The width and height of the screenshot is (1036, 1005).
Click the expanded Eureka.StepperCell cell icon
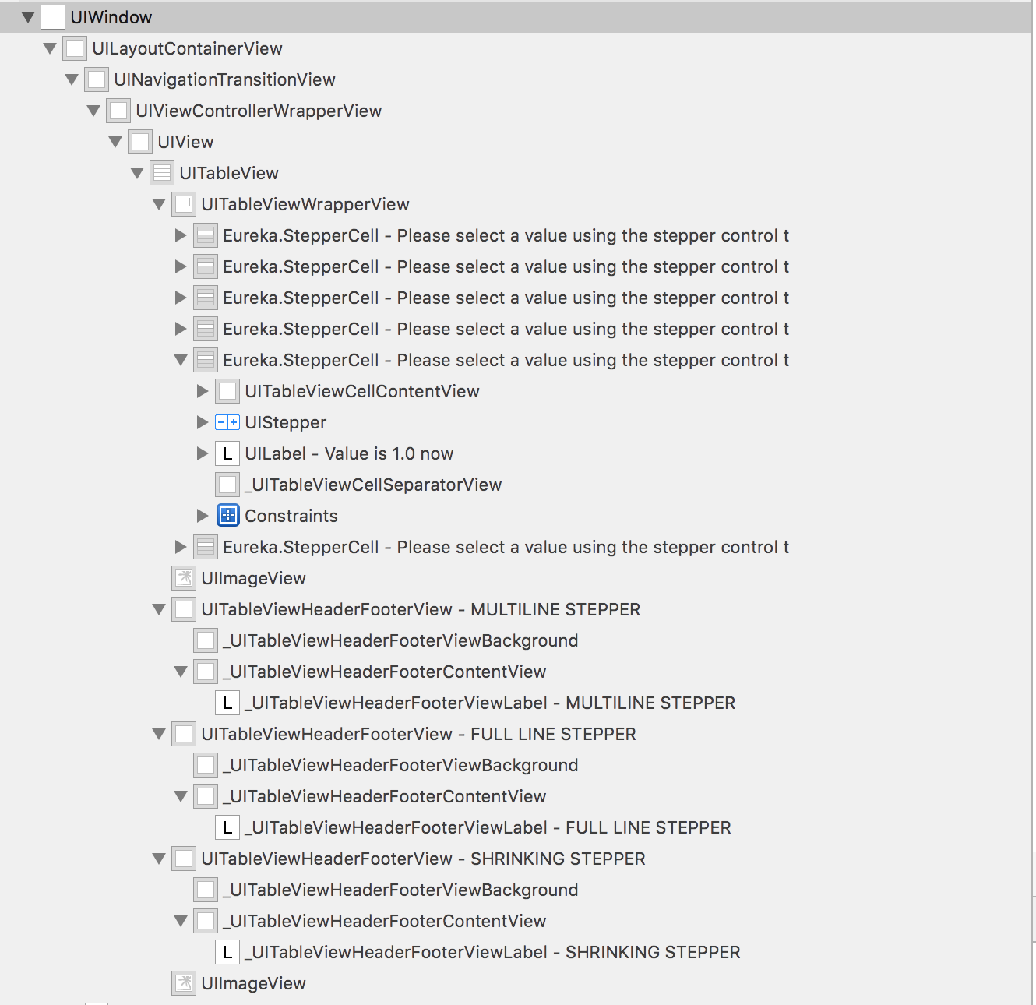tap(205, 360)
